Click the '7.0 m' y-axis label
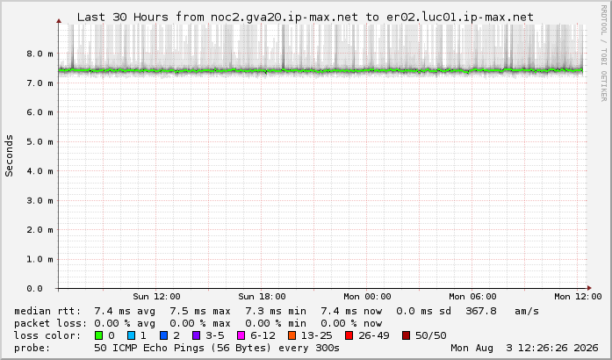Screen dimensions: 612x360 [x=40, y=83]
